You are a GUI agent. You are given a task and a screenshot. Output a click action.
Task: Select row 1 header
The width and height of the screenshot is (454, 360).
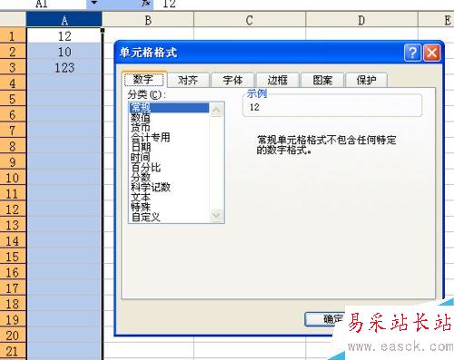click(13, 36)
